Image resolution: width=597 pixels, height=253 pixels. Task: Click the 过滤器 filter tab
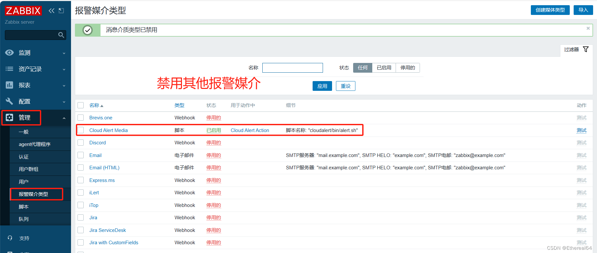576,50
